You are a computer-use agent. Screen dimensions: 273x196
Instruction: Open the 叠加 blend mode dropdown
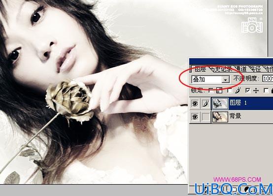tap(210, 79)
